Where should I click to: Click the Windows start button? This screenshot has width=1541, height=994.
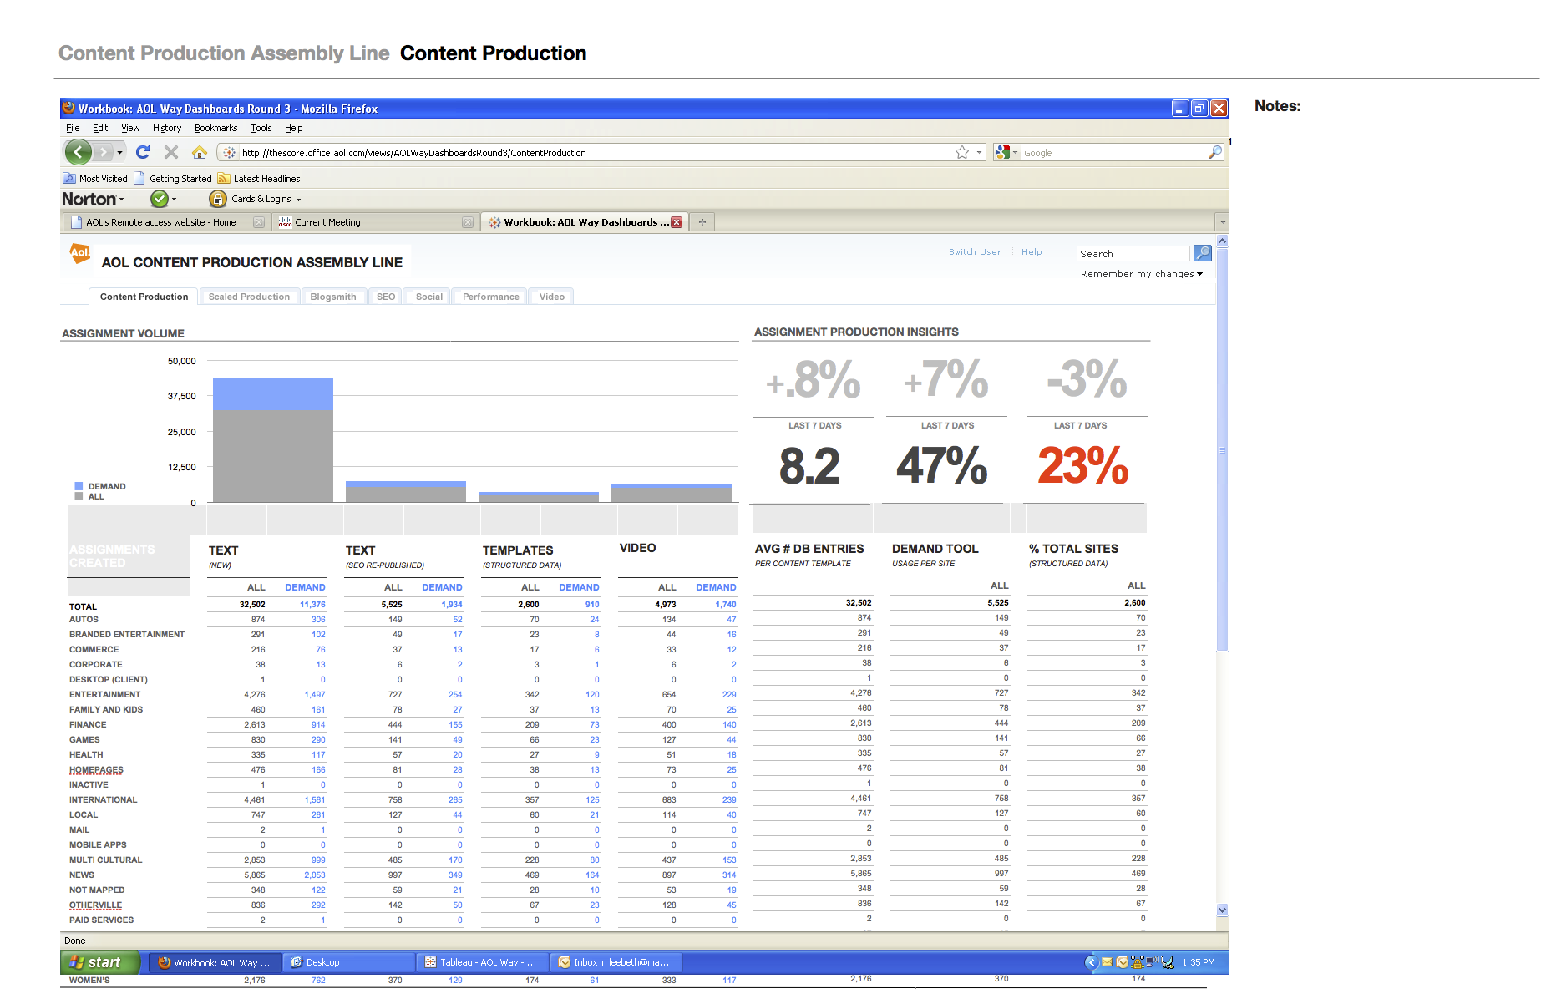[x=100, y=962]
